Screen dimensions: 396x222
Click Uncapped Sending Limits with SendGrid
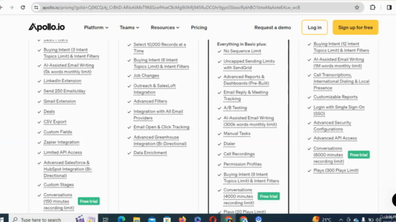pyautogui.click(x=249, y=64)
